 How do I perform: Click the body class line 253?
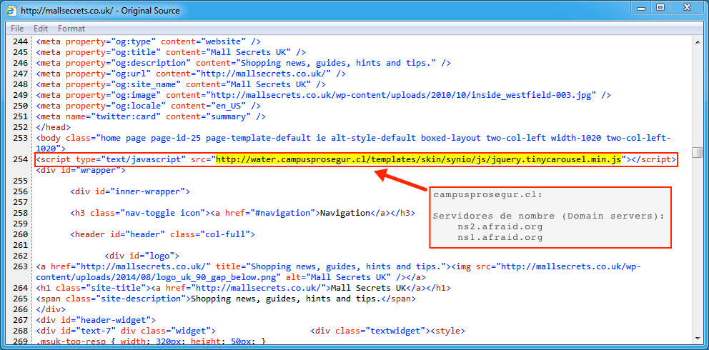pos(353,143)
